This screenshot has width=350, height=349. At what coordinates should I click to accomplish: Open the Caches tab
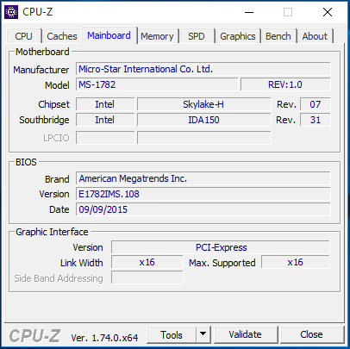pyautogui.click(x=62, y=36)
